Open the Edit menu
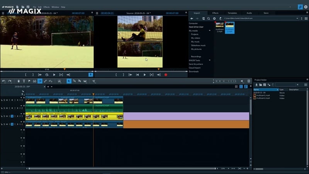The image size is (309, 174). (x=40, y=7)
